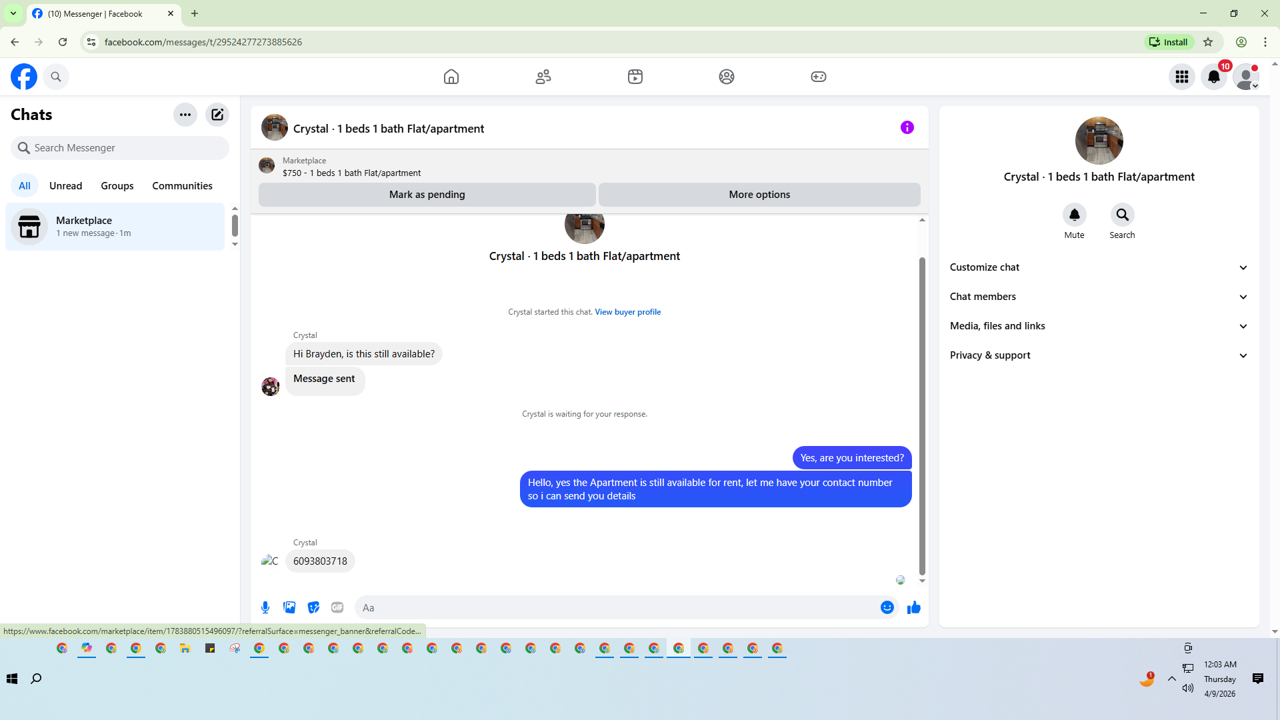Screen dimensions: 1280x720
Task: Click the Search Messenger field
Action: [x=120, y=148]
